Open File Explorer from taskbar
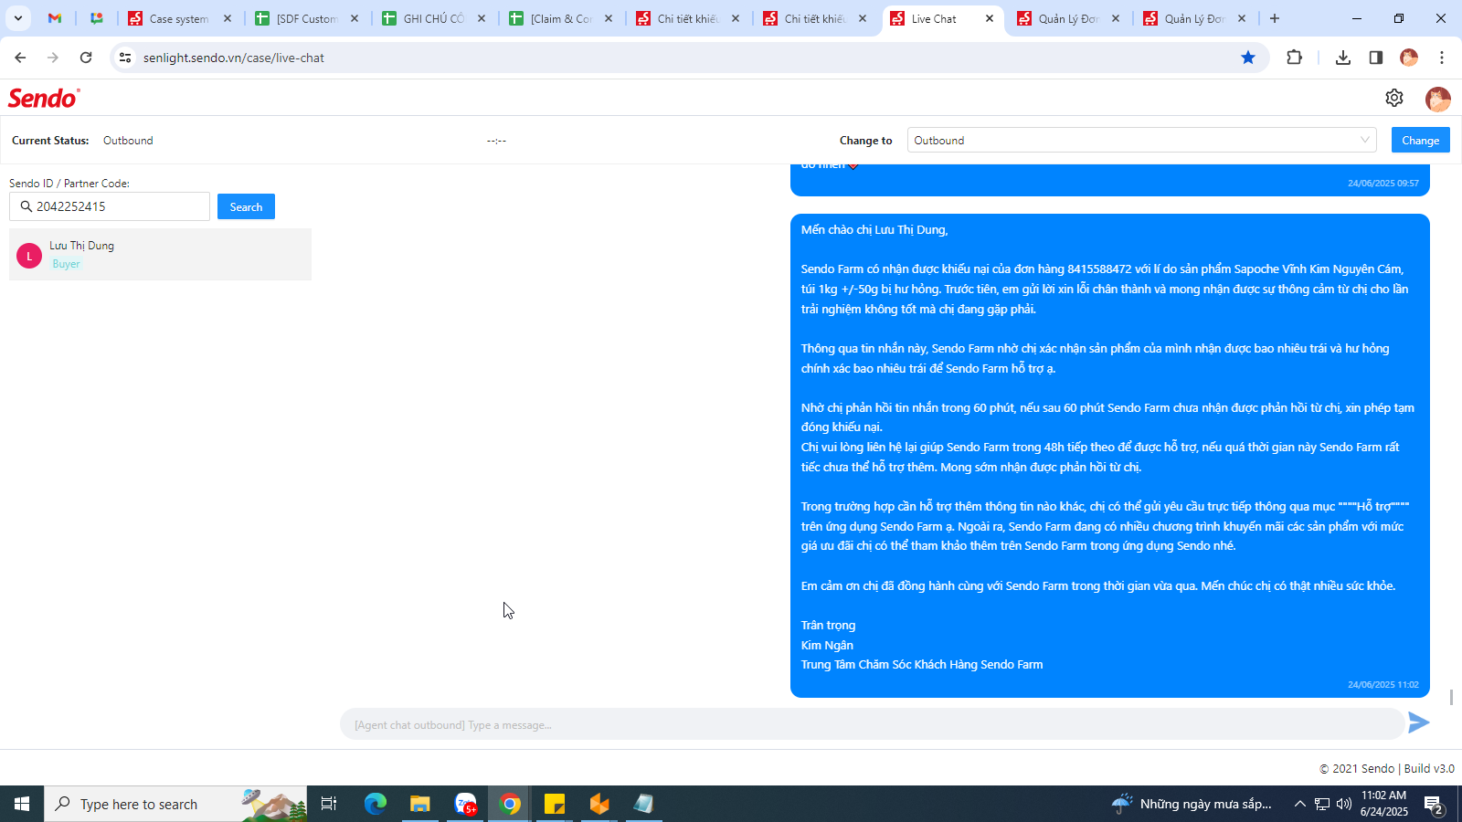This screenshot has height=822, width=1462. click(x=420, y=804)
